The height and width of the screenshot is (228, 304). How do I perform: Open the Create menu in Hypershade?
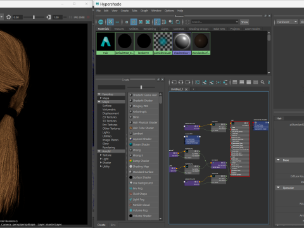[x=125, y=11]
